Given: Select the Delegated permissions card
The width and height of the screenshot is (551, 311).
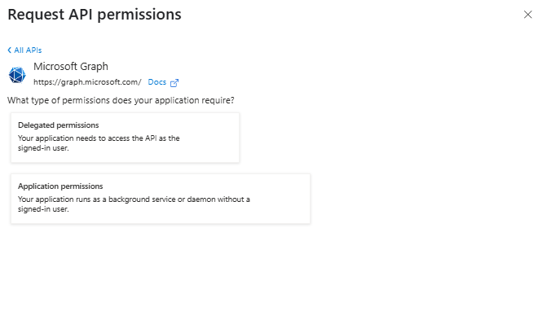Looking at the screenshot, I should (125, 138).
